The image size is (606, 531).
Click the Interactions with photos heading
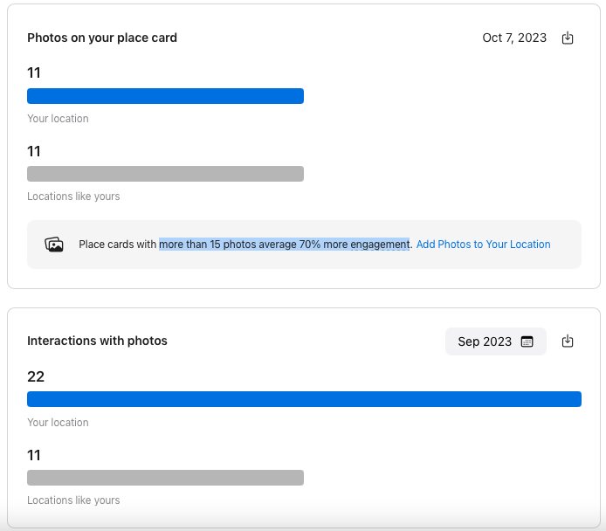point(97,341)
